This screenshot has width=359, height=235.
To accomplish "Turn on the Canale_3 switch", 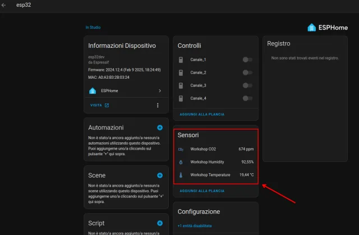I will pyautogui.click(x=247, y=85).
